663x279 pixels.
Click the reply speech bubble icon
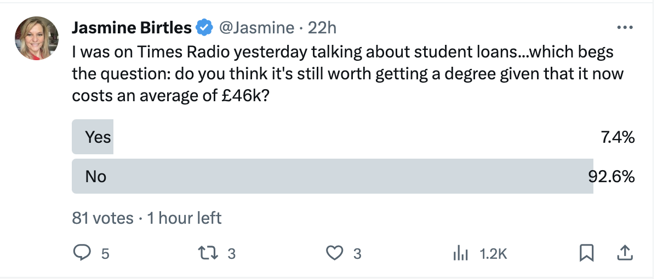pos(82,253)
